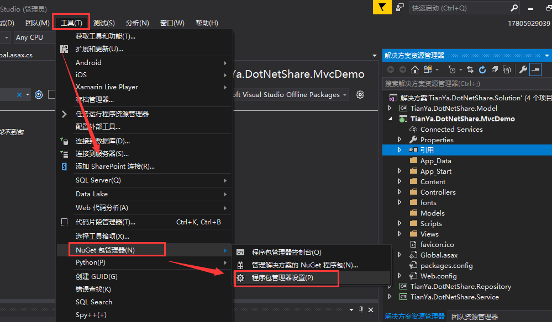Image resolution: width=552 pixels, height=322 pixels.
Task: Choose 程序包管理器控制台(O) menu item
Action: click(x=311, y=253)
